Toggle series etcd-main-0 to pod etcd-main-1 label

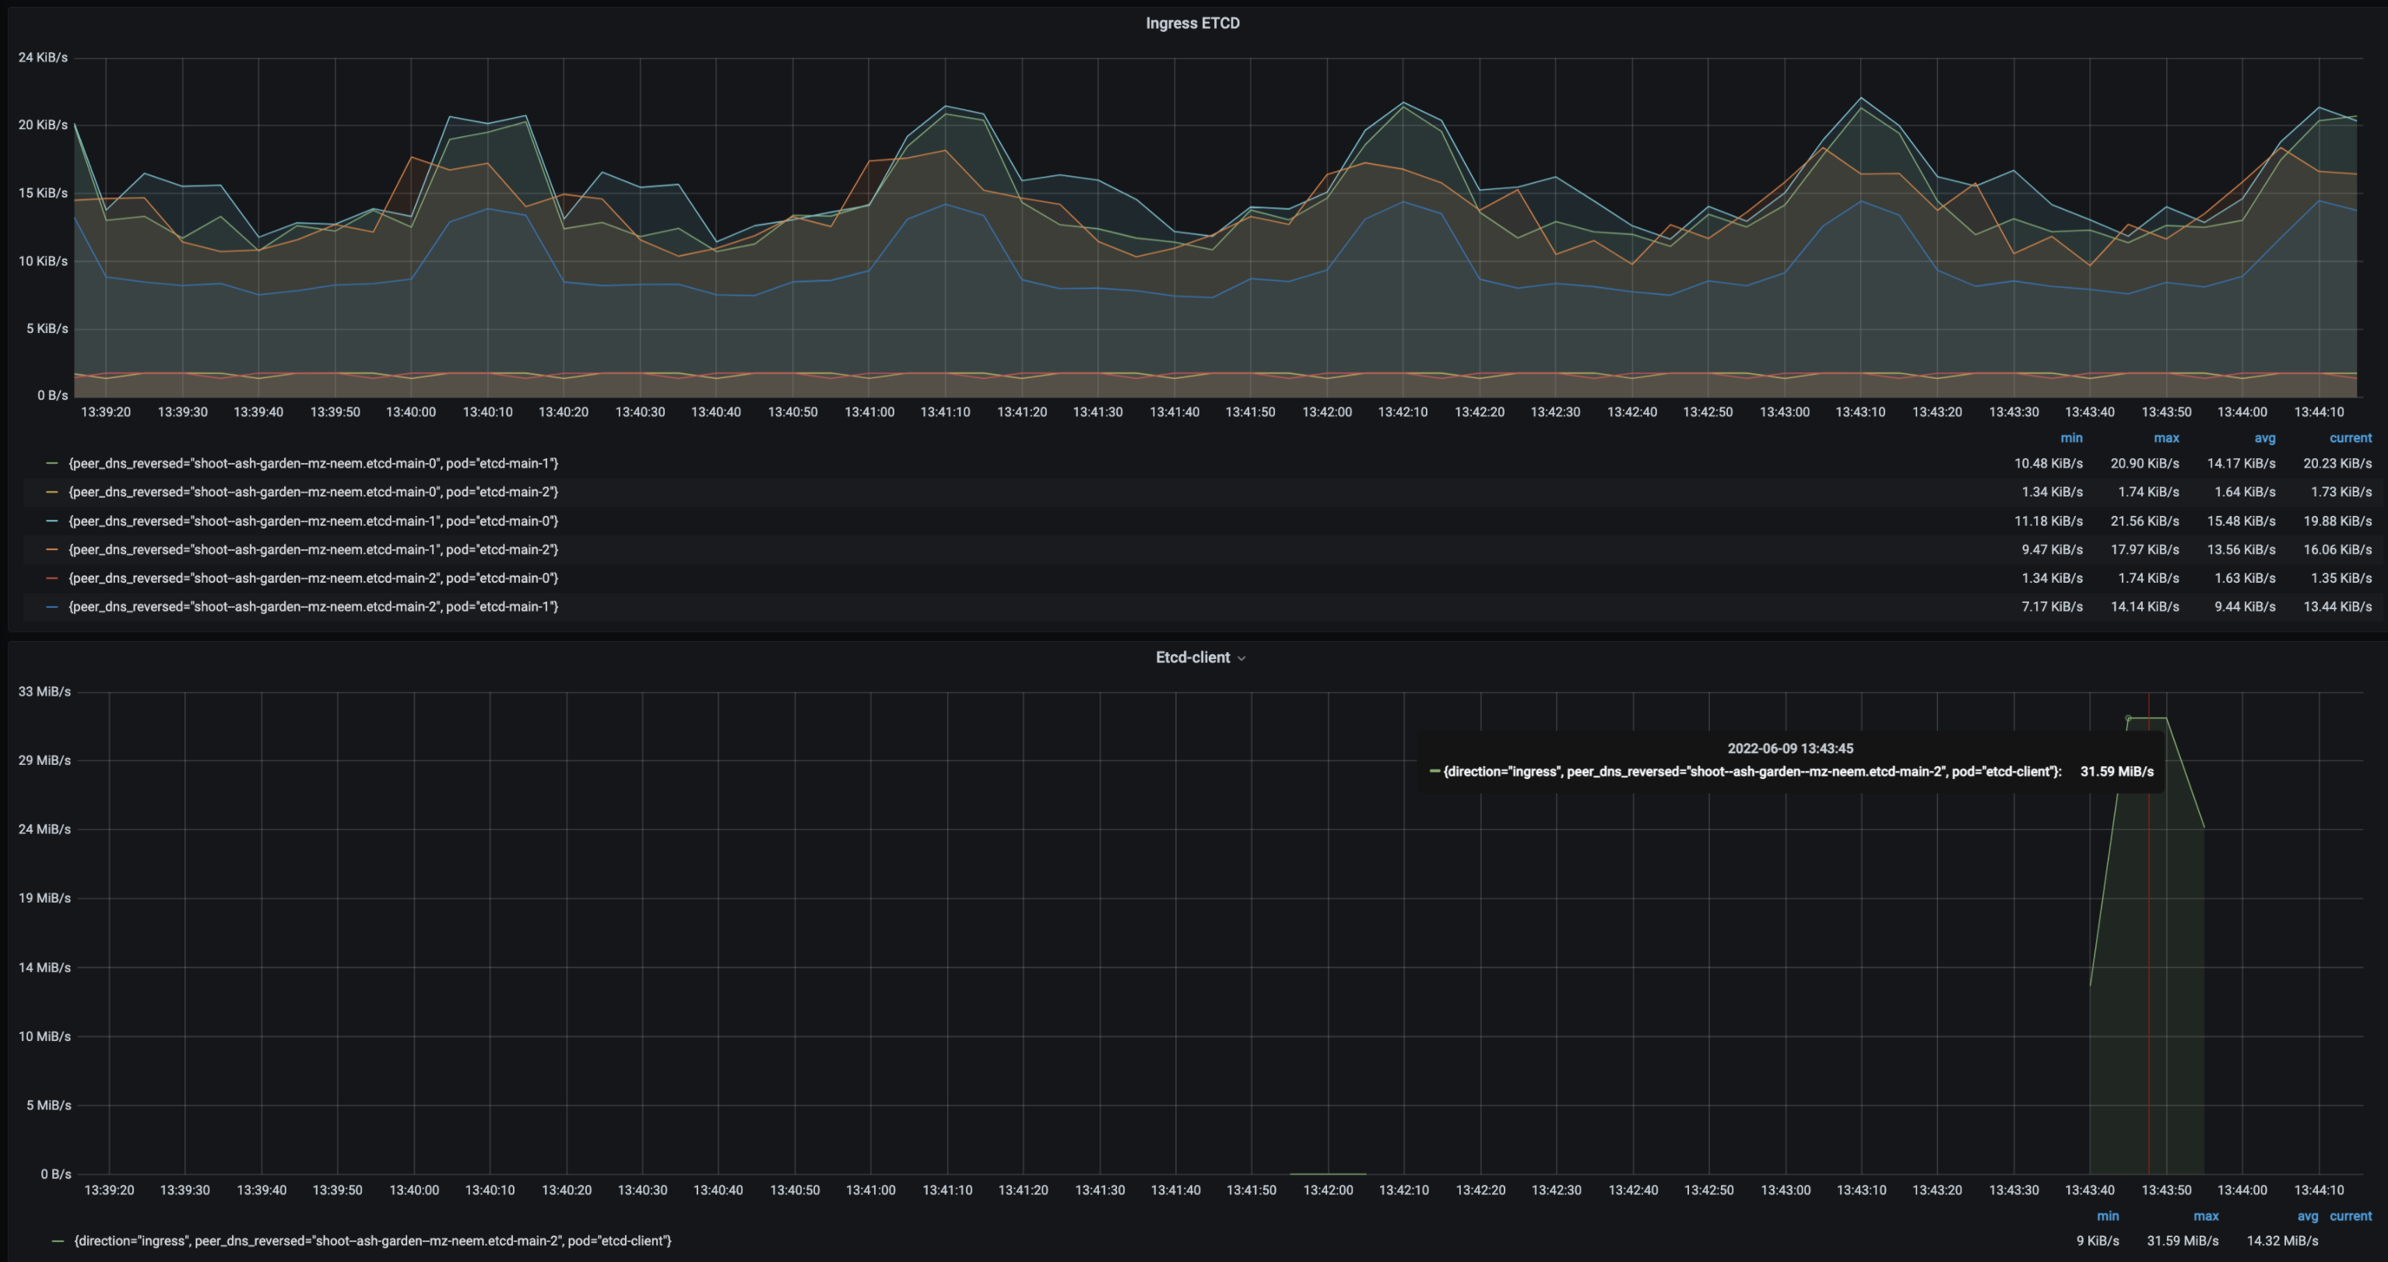tap(314, 463)
